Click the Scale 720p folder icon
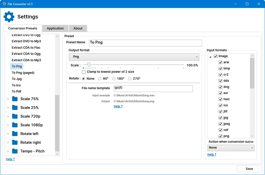The width and height of the screenshot is (265, 175). (15, 116)
